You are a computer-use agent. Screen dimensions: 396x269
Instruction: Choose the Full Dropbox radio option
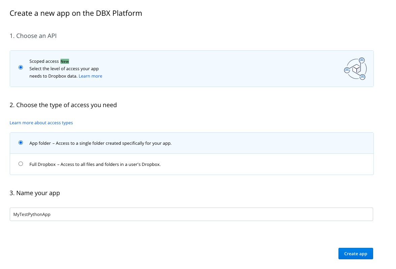21,164
